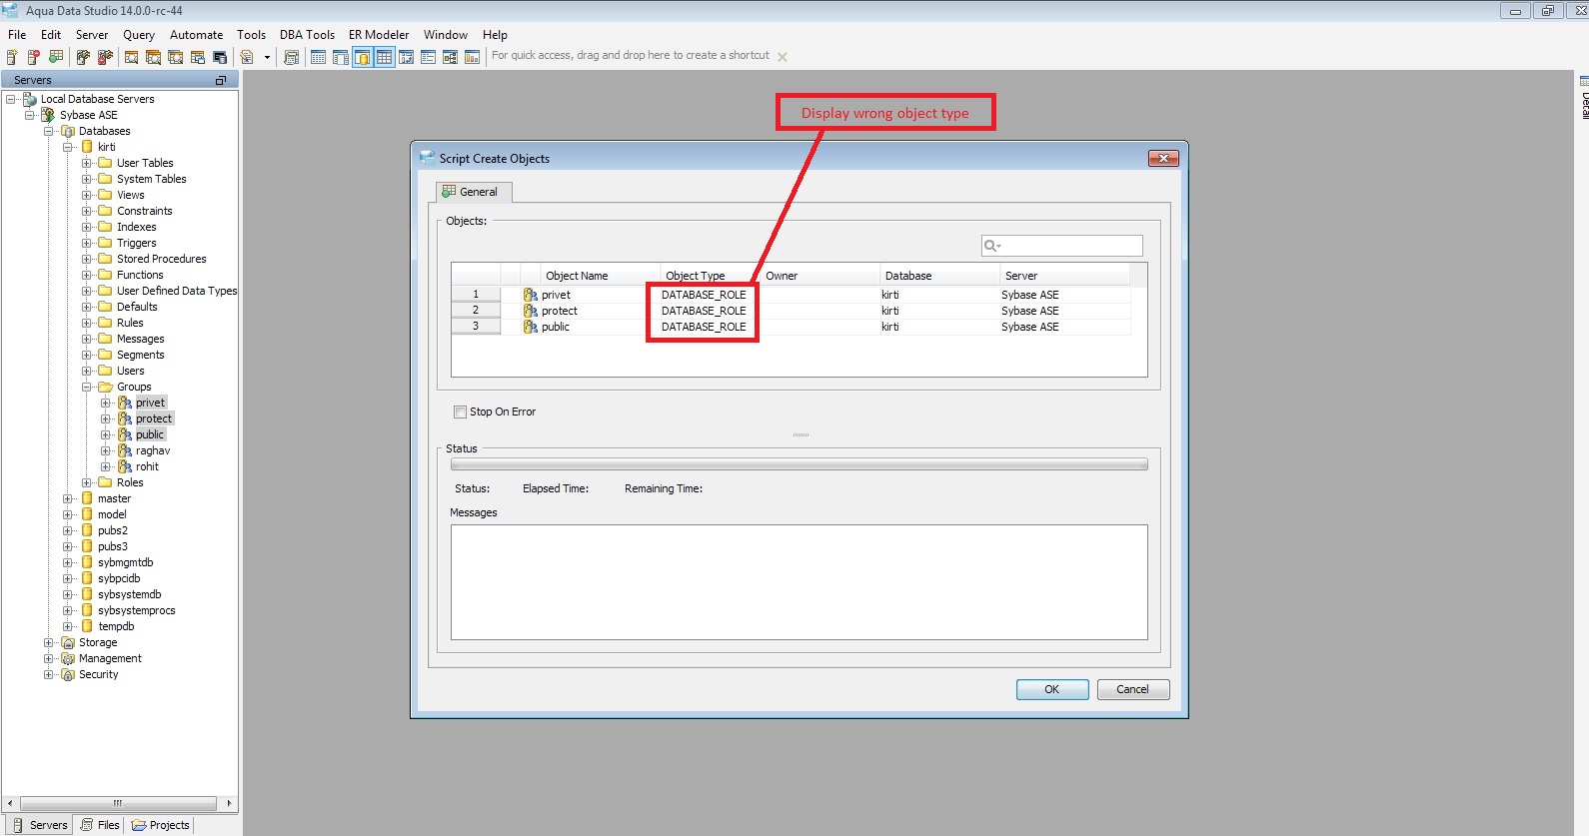Click the Objects search input field
The height and width of the screenshot is (836, 1589).
pos(1062,246)
